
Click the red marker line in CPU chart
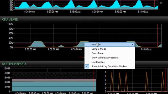(157, 36)
